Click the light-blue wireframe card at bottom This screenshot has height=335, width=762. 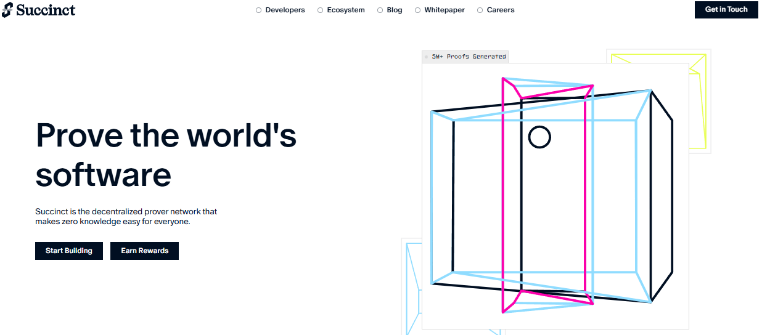[x=412, y=287]
